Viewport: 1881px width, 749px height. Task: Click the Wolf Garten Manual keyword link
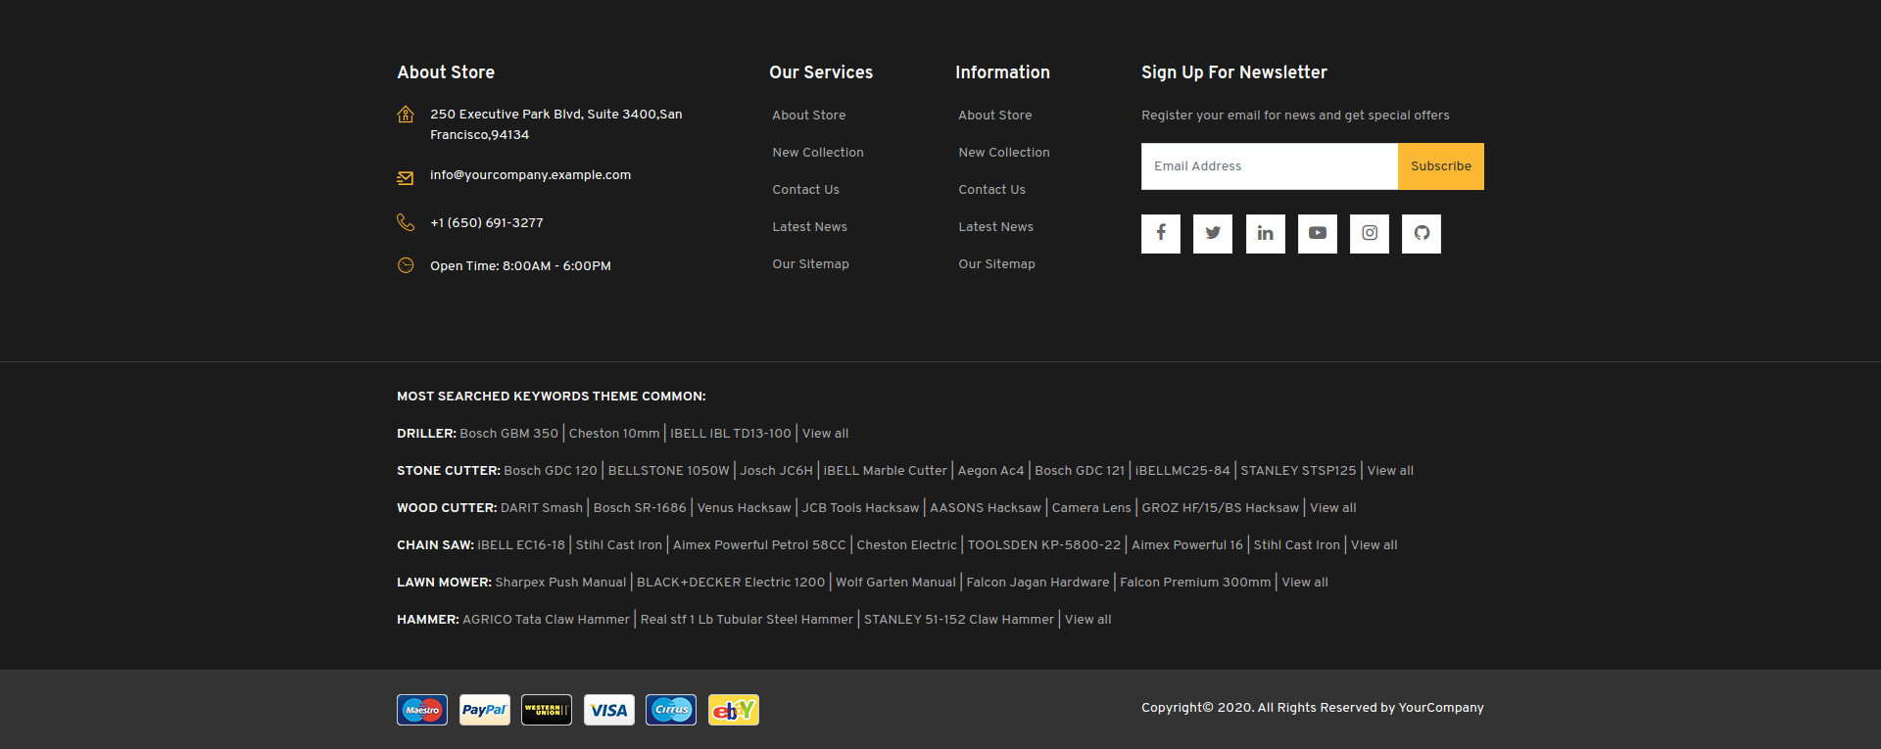coord(895,583)
